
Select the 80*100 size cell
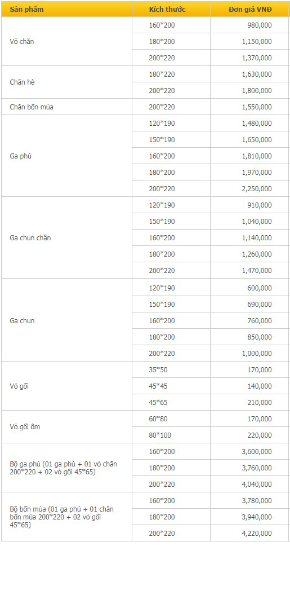tap(171, 435)
